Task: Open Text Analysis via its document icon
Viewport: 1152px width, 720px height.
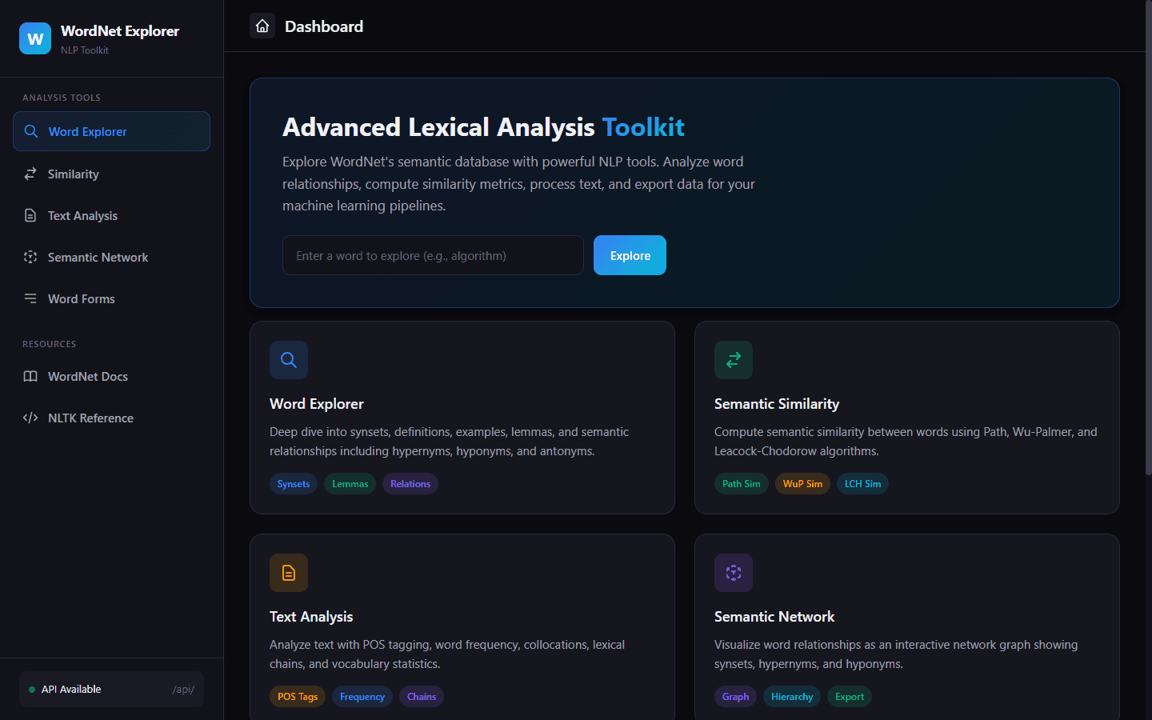Action: [30, 215]
